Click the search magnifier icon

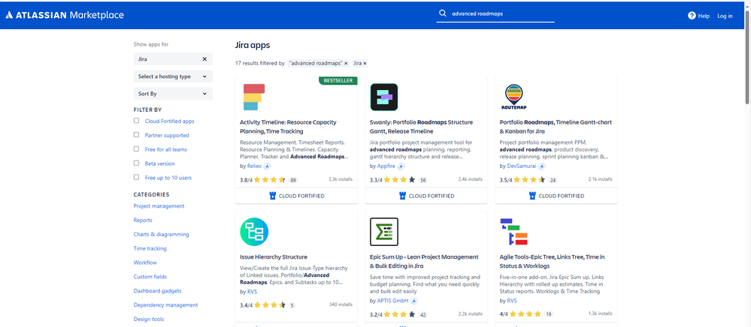coord(443,13)
